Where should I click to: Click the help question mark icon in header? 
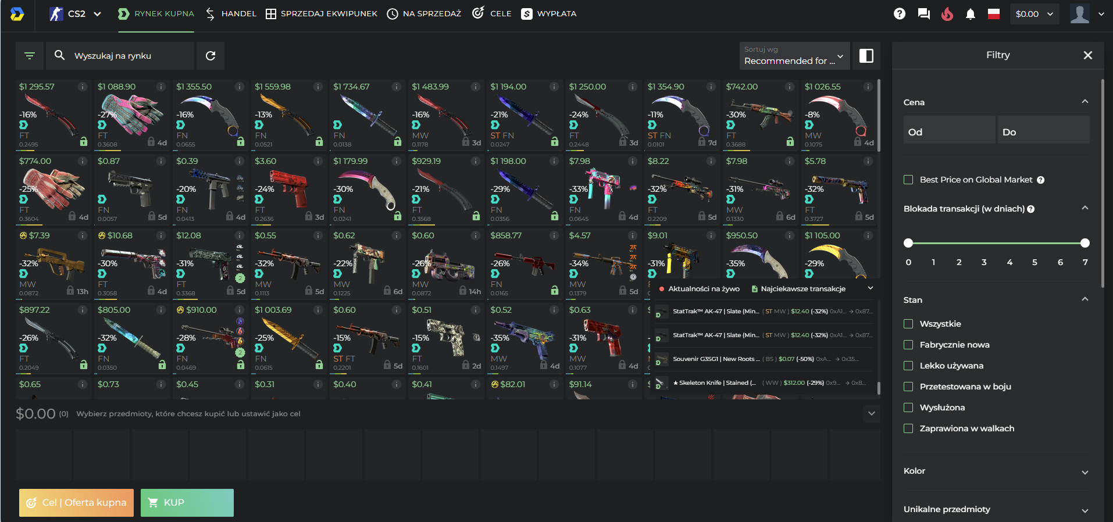click(899, 14)
